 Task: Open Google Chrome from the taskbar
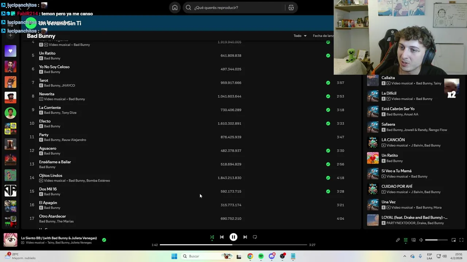pos(250,256)
